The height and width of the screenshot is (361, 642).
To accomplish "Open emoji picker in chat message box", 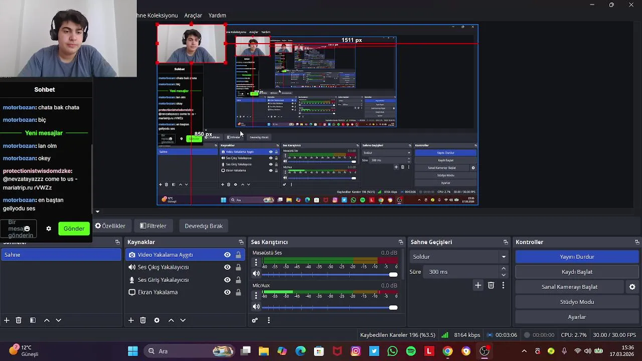I will [x=27, y=229].
